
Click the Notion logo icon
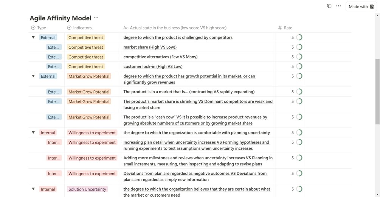point(372,7)
